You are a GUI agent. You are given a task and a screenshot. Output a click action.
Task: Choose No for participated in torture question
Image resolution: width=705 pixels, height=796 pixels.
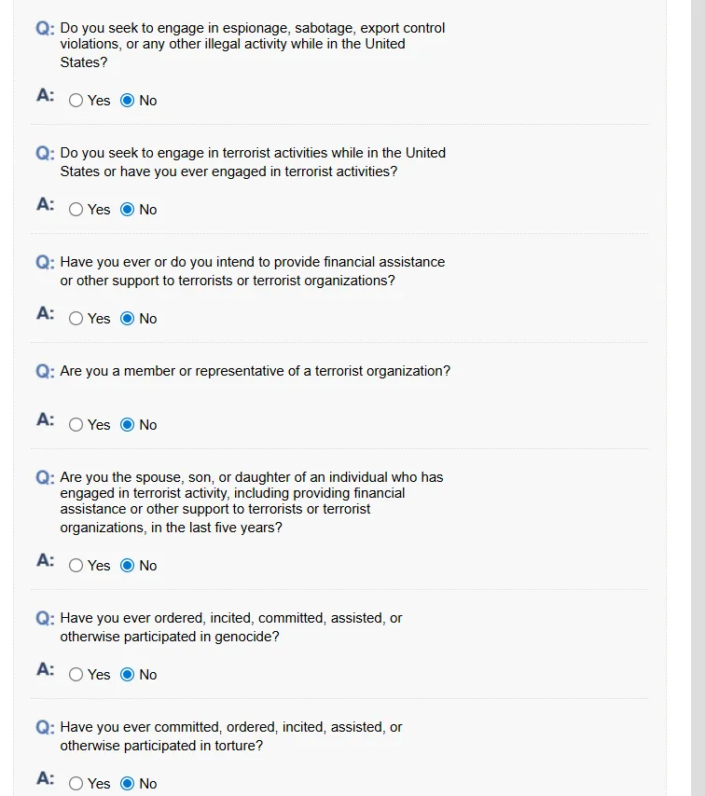point(128,784)
